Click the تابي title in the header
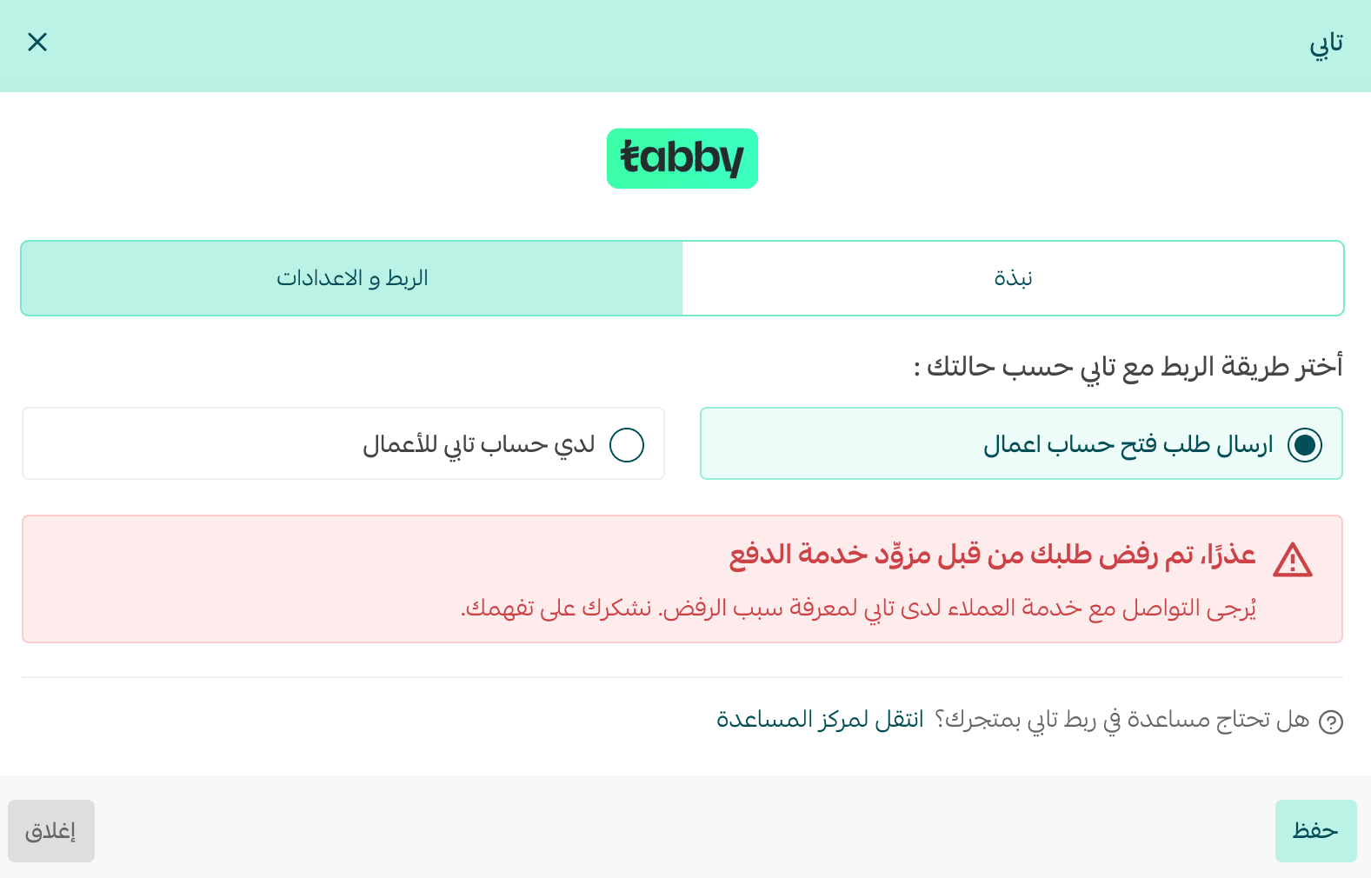1371x878 pixels. point(1326,43)
